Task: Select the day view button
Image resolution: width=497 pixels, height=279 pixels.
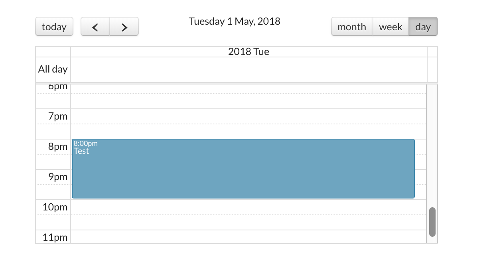Action: pos(423,27)
